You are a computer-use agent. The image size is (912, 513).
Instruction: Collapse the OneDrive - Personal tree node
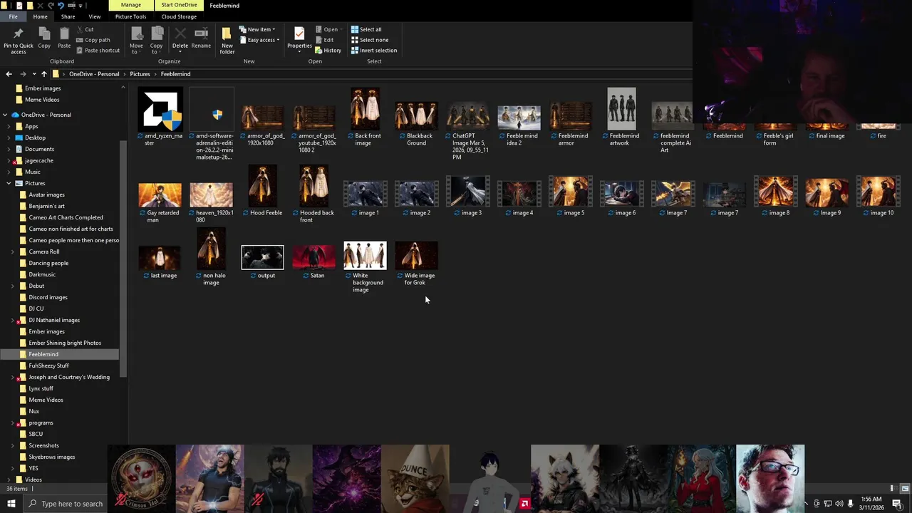[5, 115]
